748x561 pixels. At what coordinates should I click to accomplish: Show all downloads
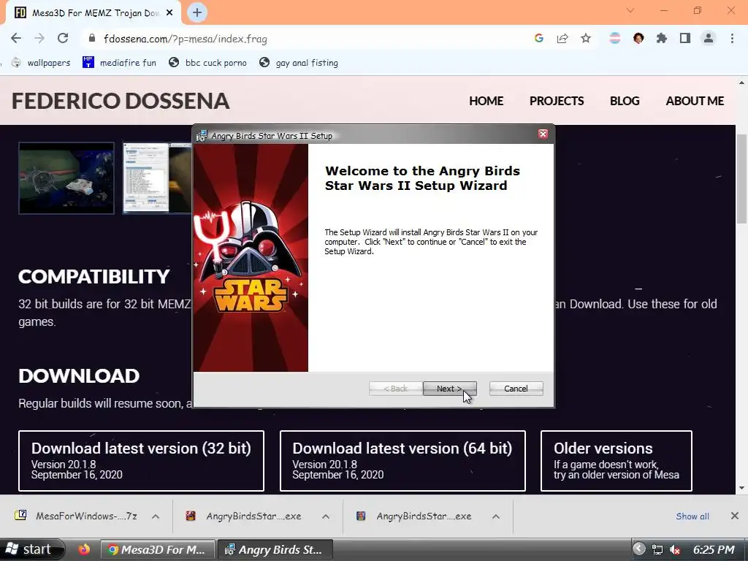(692, 516)
